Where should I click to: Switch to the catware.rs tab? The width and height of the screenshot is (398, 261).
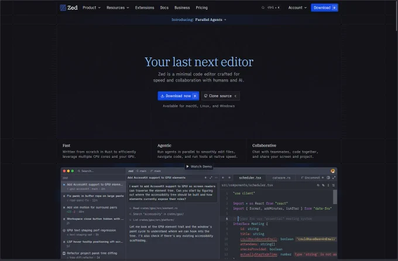282,178
